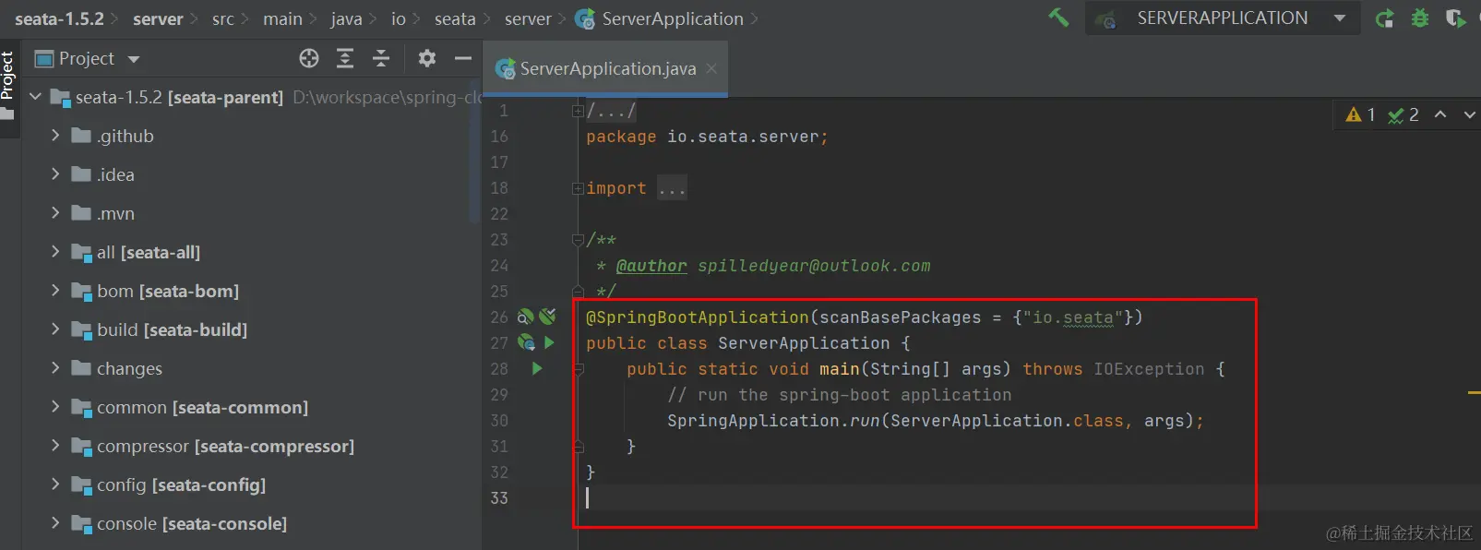Click the run gutter icon on line 27
This screenshot has height=550, width=1481.
tap(549, 342)
